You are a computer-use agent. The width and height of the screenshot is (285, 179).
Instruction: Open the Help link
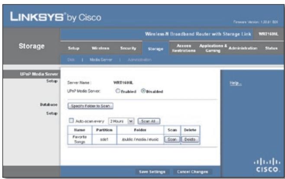[235, 83]
